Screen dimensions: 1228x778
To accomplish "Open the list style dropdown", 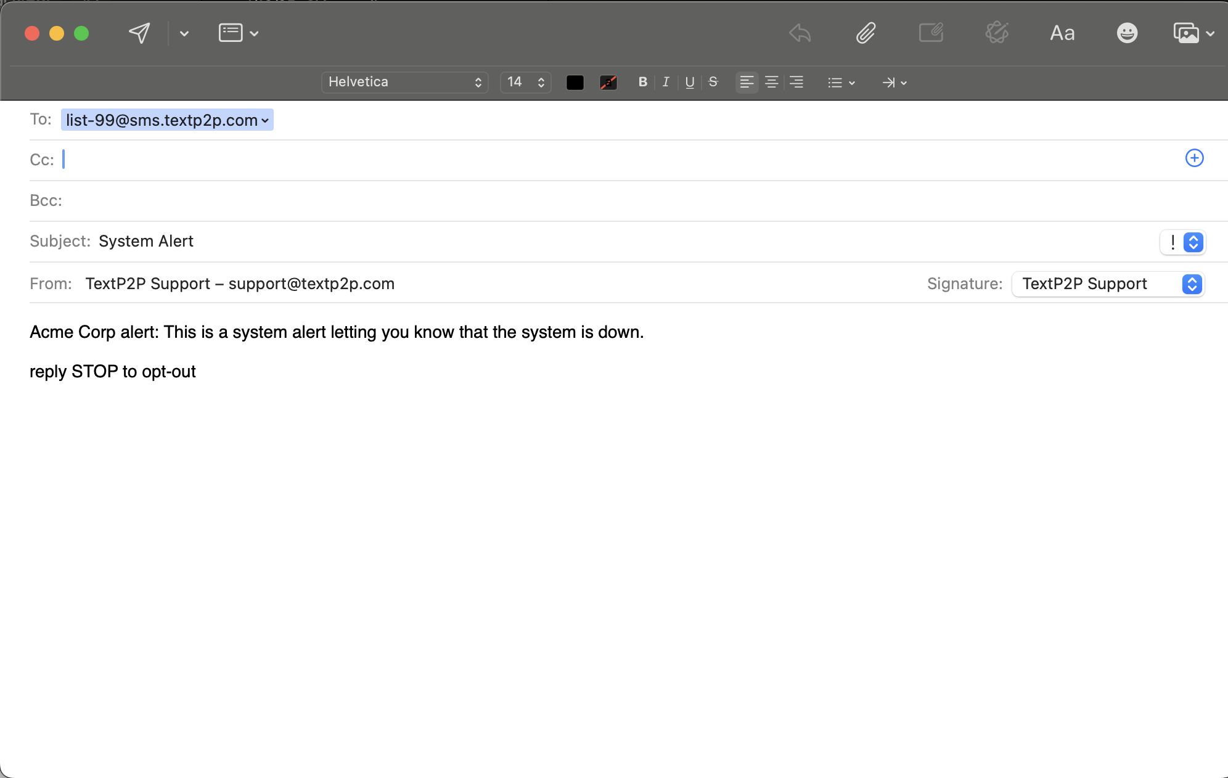I will pyautogui.click(x=841, y=83).
